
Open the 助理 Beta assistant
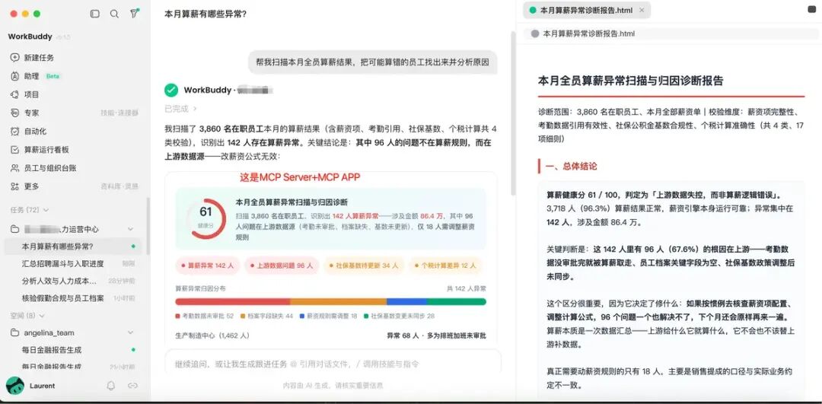point(35,76)
